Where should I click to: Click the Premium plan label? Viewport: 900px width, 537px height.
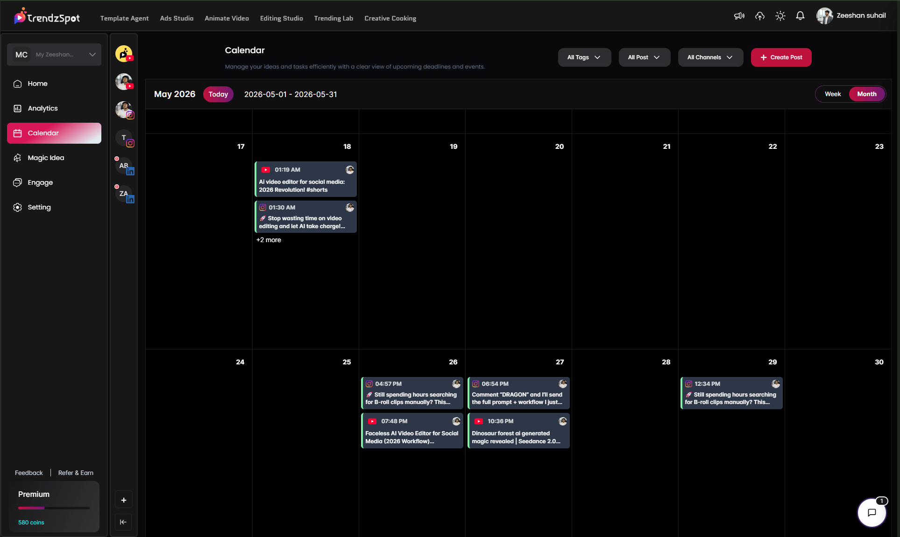34,494
